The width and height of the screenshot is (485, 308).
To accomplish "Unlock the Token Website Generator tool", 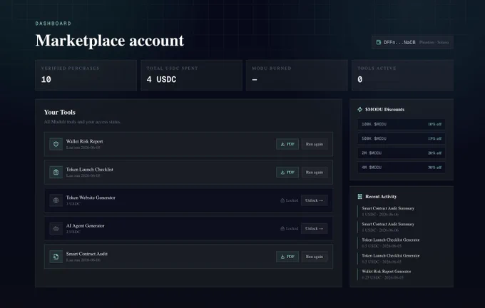I will [x=315, y=200].
